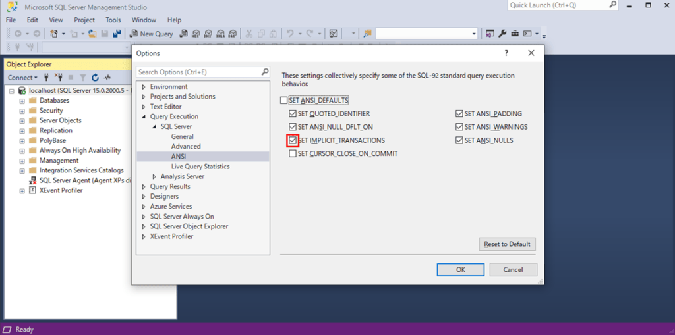This screenshot has width=675, height=335.
Task: Click the Open File toolbar icon
Action: 92,34
